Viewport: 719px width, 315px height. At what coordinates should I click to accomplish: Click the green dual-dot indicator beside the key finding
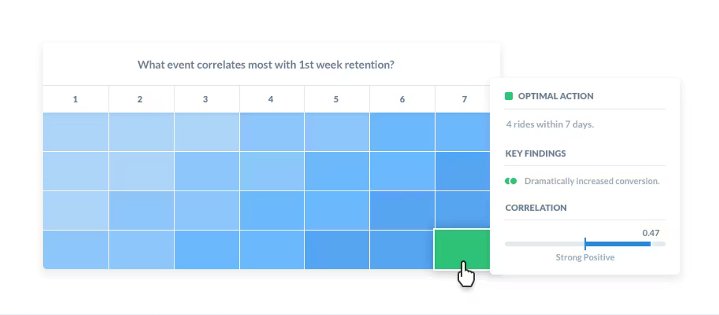click(510, 181)
